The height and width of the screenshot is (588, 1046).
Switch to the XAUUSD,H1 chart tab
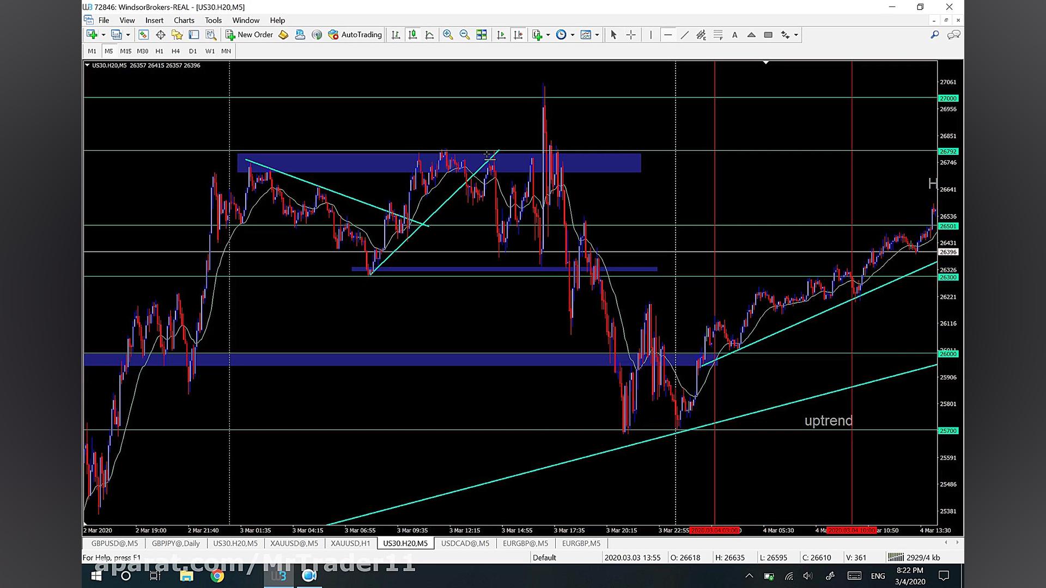pos(350,543)
